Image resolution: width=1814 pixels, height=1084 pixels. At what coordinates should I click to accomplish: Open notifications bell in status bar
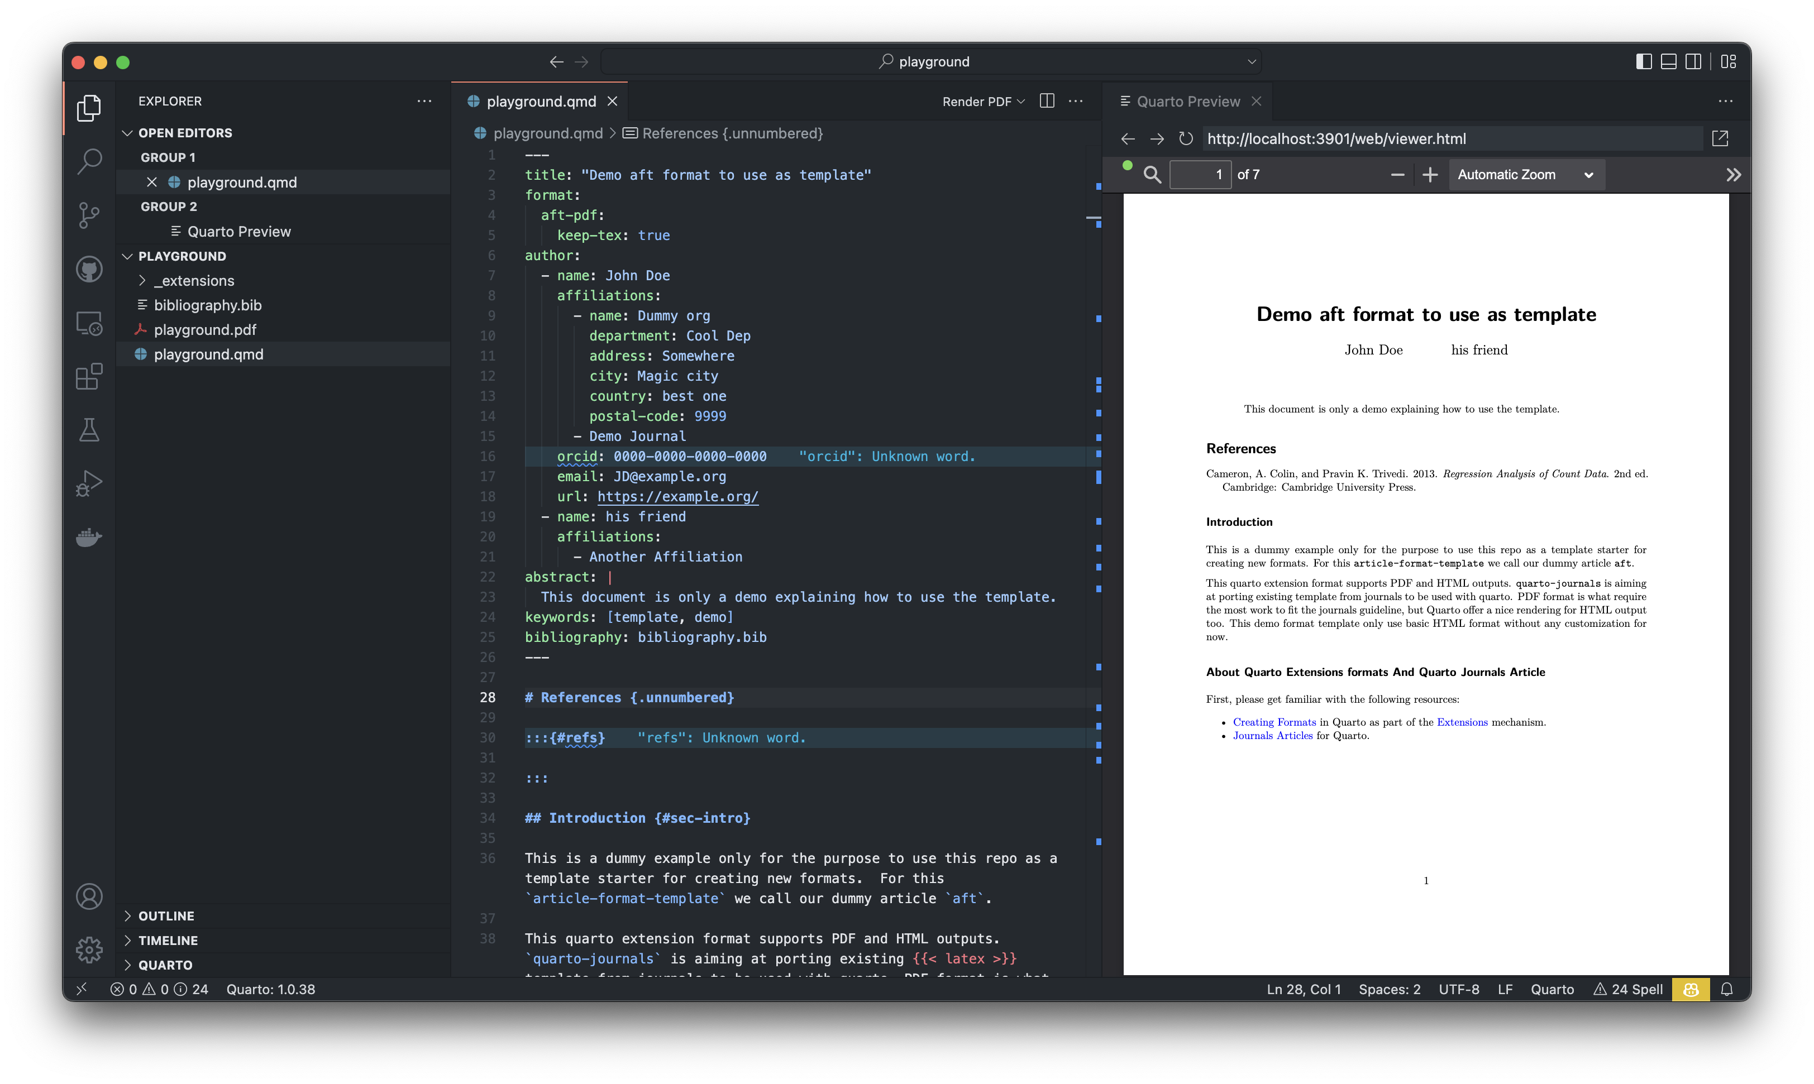pos(1727,989)
